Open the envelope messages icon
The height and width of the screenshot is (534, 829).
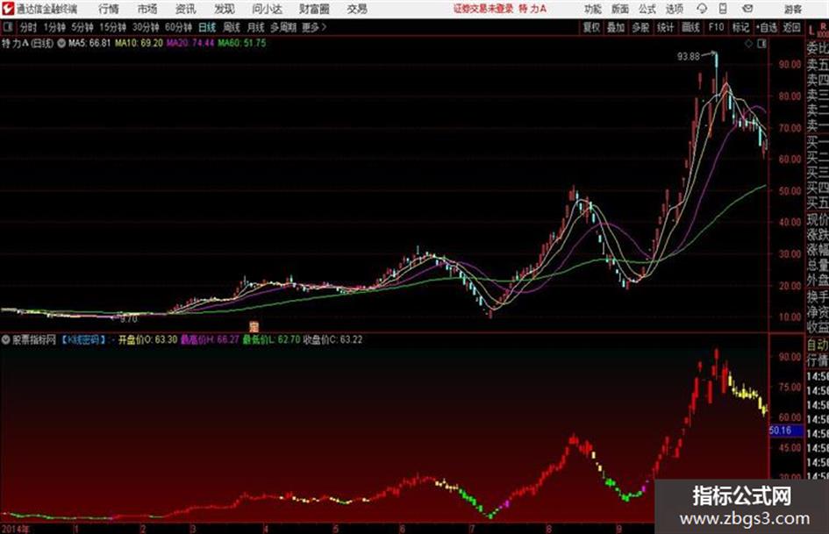(x=747, y=9)
